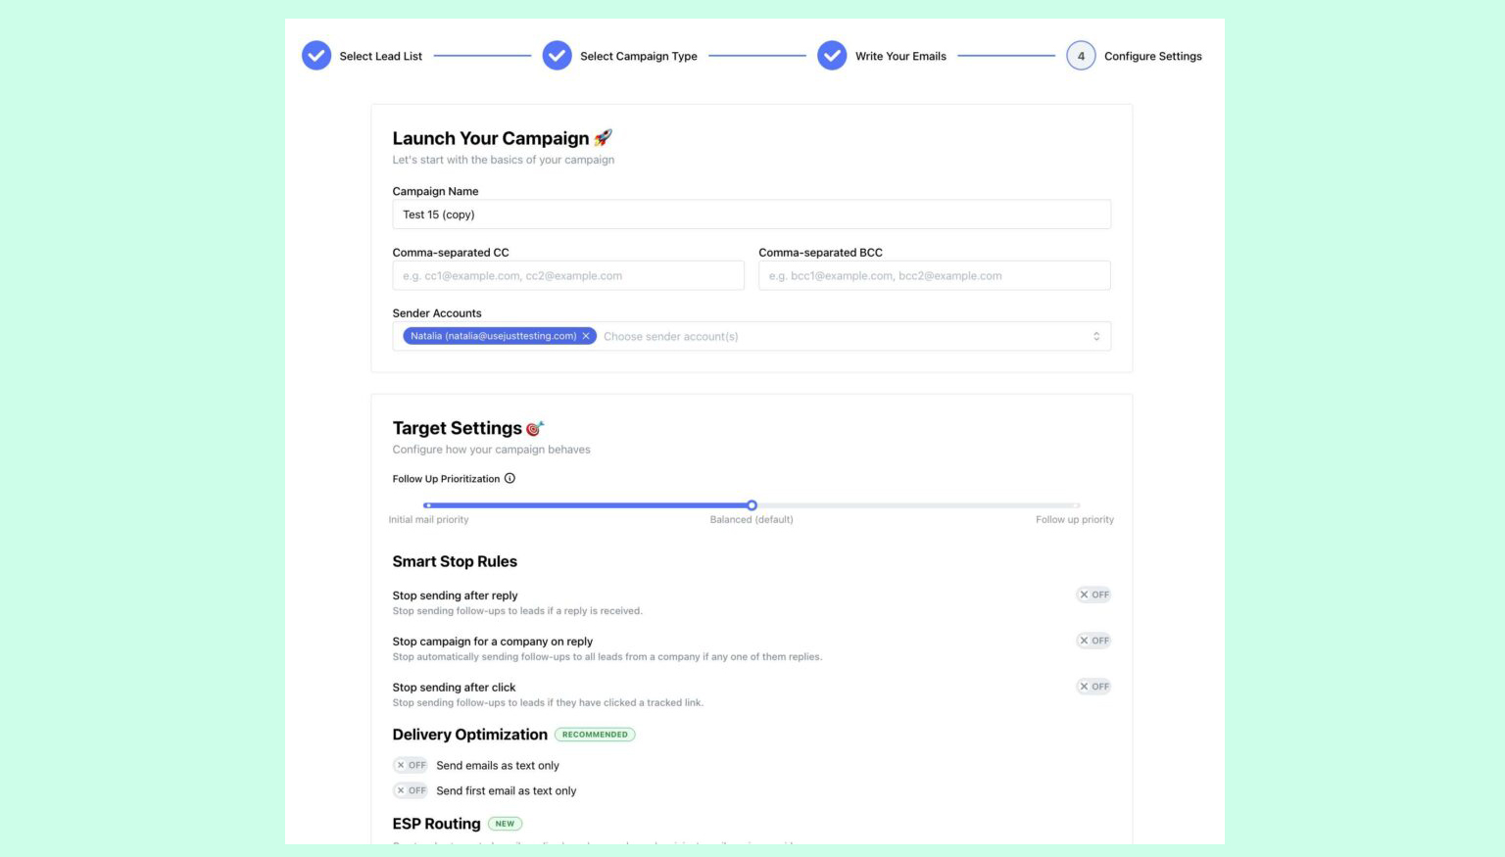The height and width of the screenshot is (857, 1505).
Task: Open the Follow Up Prioritization info tooltip
Action: [510, 478]
